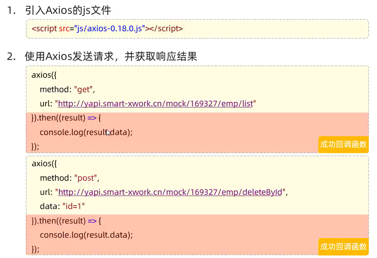377x258 pixels.
Task: Click the script src axios-0.18.0.js line
Action: click(x=107, y=29)
